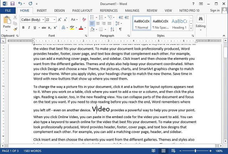
Task: Toggle Align Left for the paragraph
Action: tap(92, 23)
